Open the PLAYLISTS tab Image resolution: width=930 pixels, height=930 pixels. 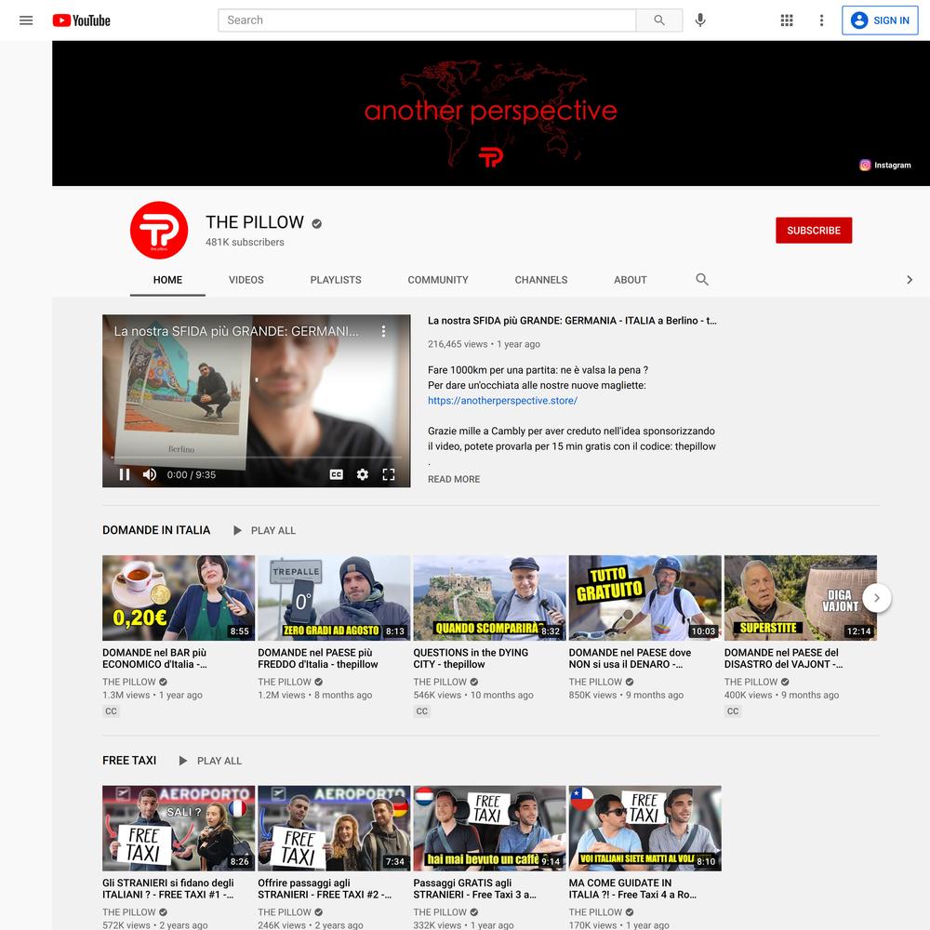click(336, 280)
